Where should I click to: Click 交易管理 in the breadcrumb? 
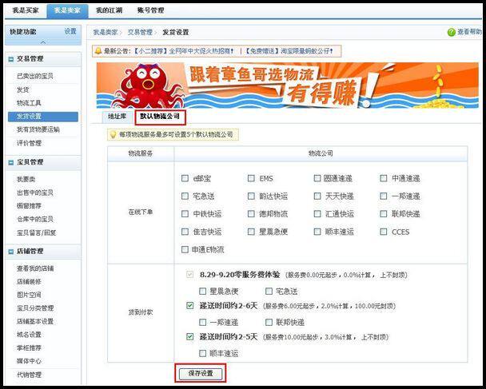pos(140,32)
